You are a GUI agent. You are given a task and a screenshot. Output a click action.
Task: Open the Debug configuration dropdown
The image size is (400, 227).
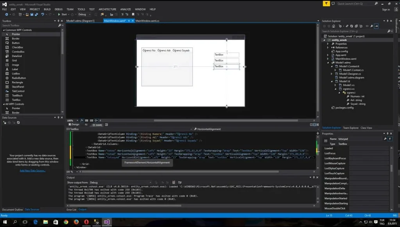pos(84,14)
